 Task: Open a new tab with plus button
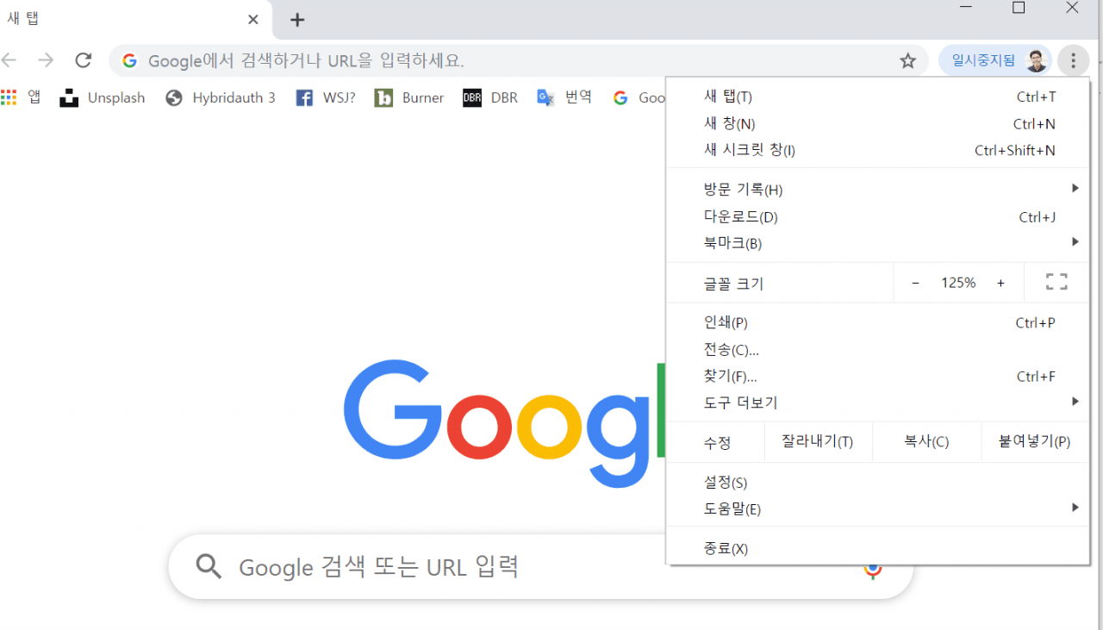click(296, 20)
